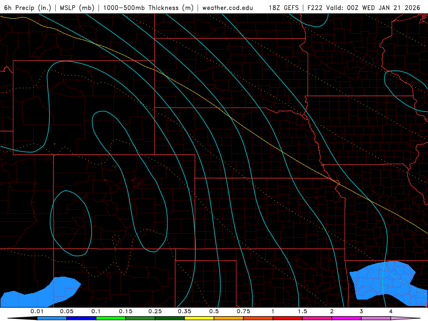Viewport: 428px width, 321px height.
Task: Click the '0.01' legend value
Action: coord(37,311)
